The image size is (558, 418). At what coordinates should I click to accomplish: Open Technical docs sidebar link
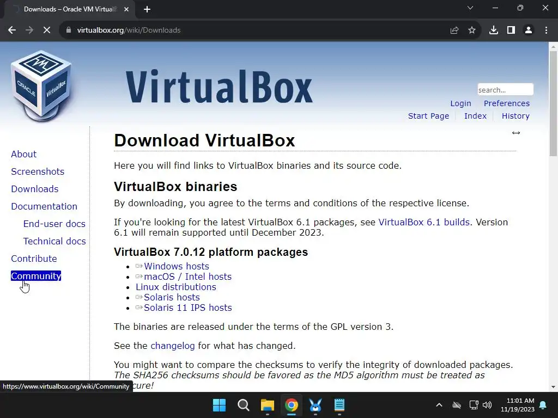[54, 241]
